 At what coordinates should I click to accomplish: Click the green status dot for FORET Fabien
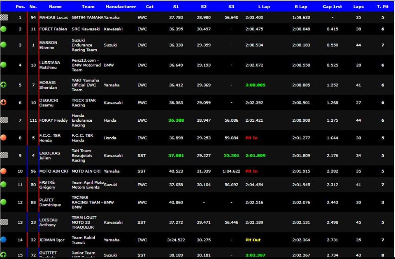(4, 29)
